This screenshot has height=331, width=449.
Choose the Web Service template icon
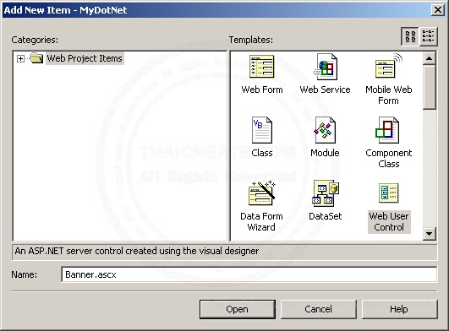pos(326,67)
